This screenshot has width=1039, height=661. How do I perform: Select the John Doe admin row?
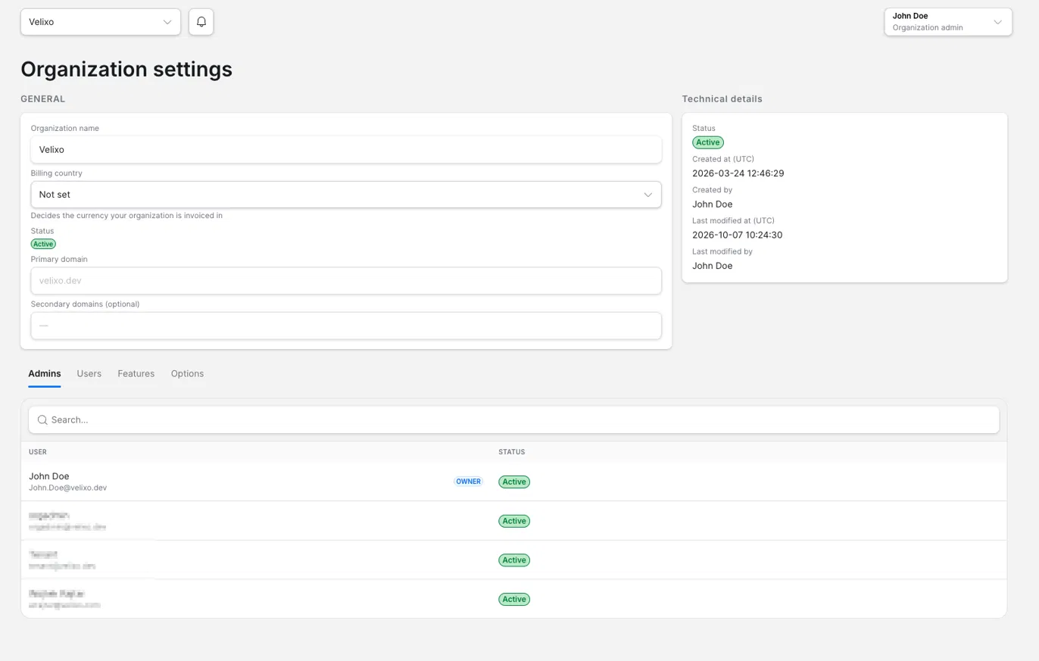513,482
